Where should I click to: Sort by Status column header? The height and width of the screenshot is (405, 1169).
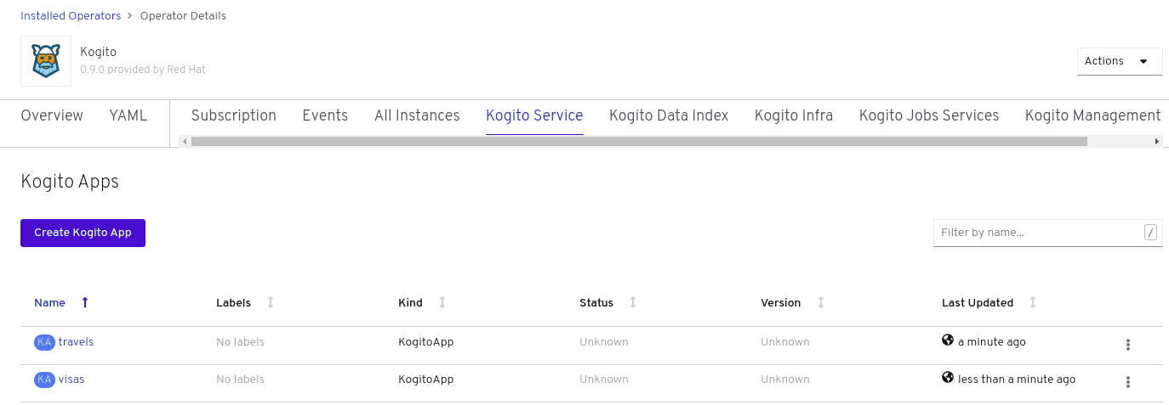coord(596,302)
